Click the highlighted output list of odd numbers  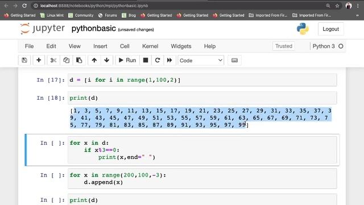click(201, 118)
